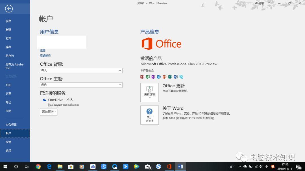Click the 注销 sign-out link
Viewport: 305px width, 171px height.
coord(43,50)
